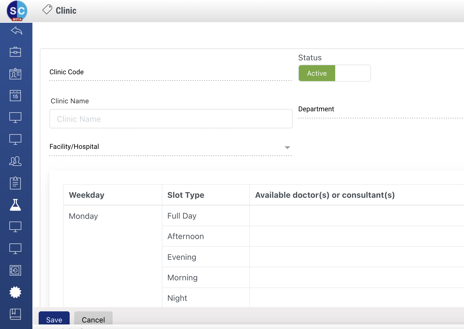
Task: Open the safe vault icon
Action: (15, 270)
